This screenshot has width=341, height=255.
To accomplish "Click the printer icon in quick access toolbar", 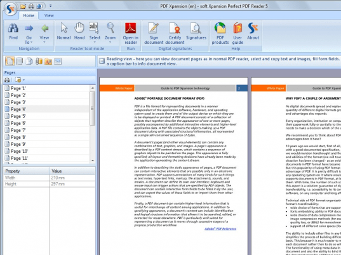I will pyautogui.click(x=31, y=6).
